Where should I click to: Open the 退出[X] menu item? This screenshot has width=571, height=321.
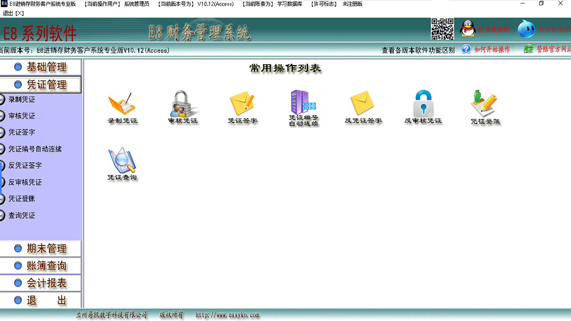13,13
